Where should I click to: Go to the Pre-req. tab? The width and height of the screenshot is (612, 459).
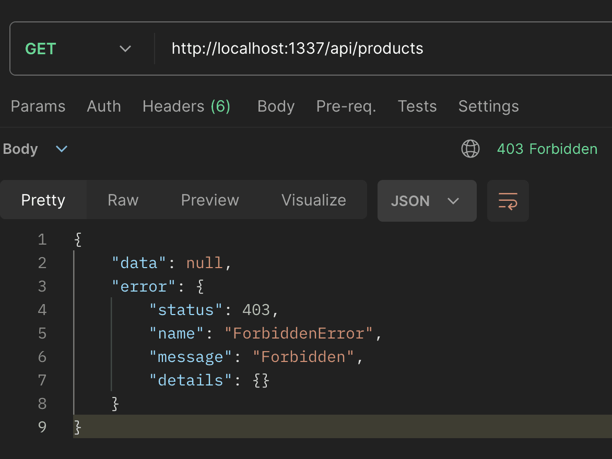click(x=346, y=106)
